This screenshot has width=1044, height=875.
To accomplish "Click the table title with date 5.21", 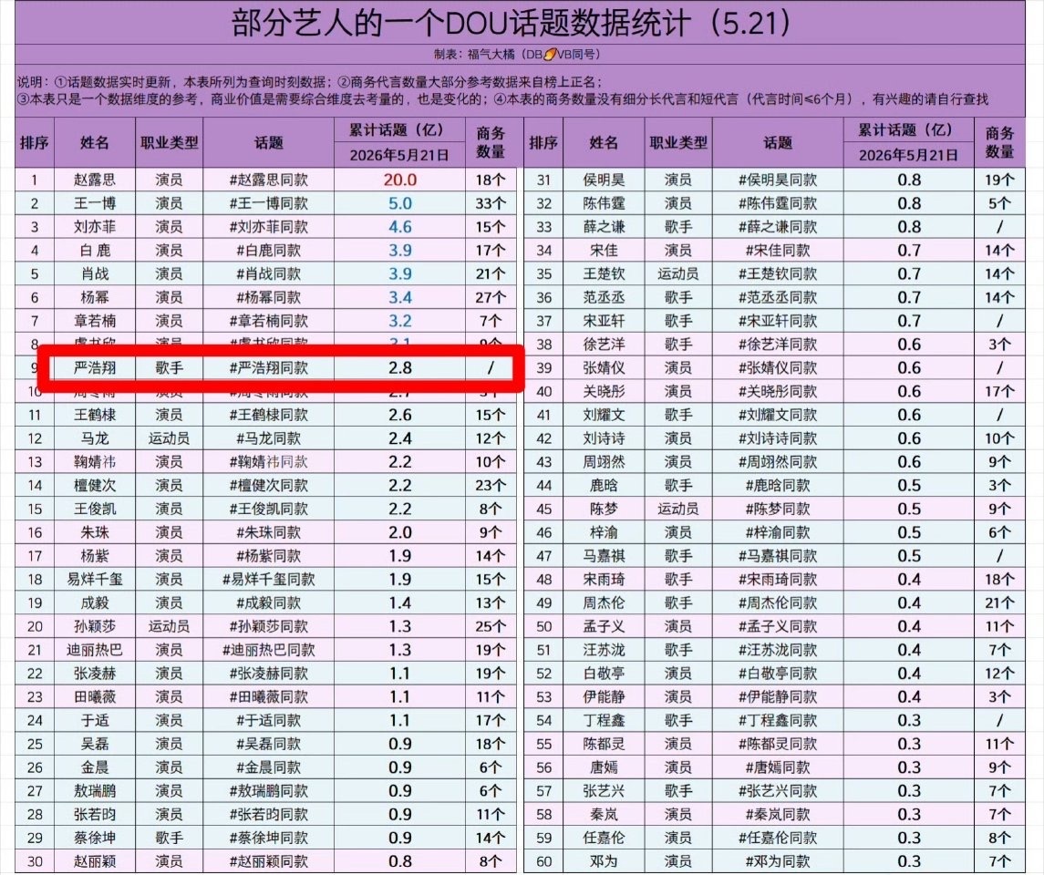I will 512,24.
